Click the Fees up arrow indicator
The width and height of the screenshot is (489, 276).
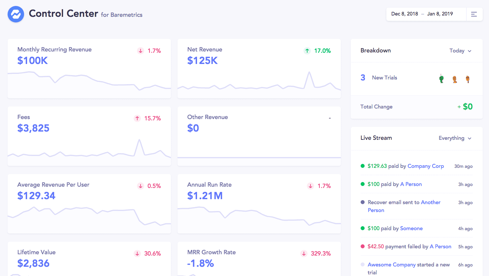137,118
